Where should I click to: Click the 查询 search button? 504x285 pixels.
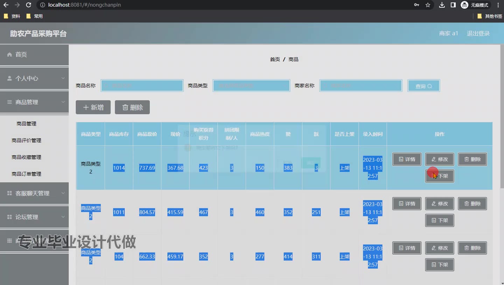click(x=423, y=86)
